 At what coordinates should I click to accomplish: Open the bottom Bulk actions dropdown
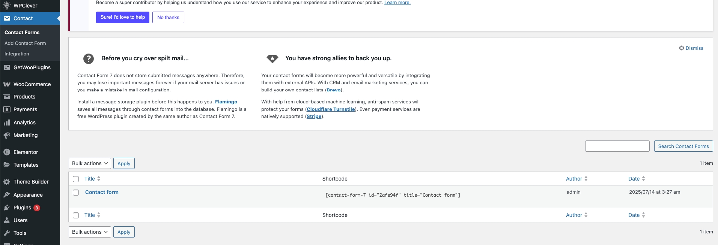click(90, 232)
